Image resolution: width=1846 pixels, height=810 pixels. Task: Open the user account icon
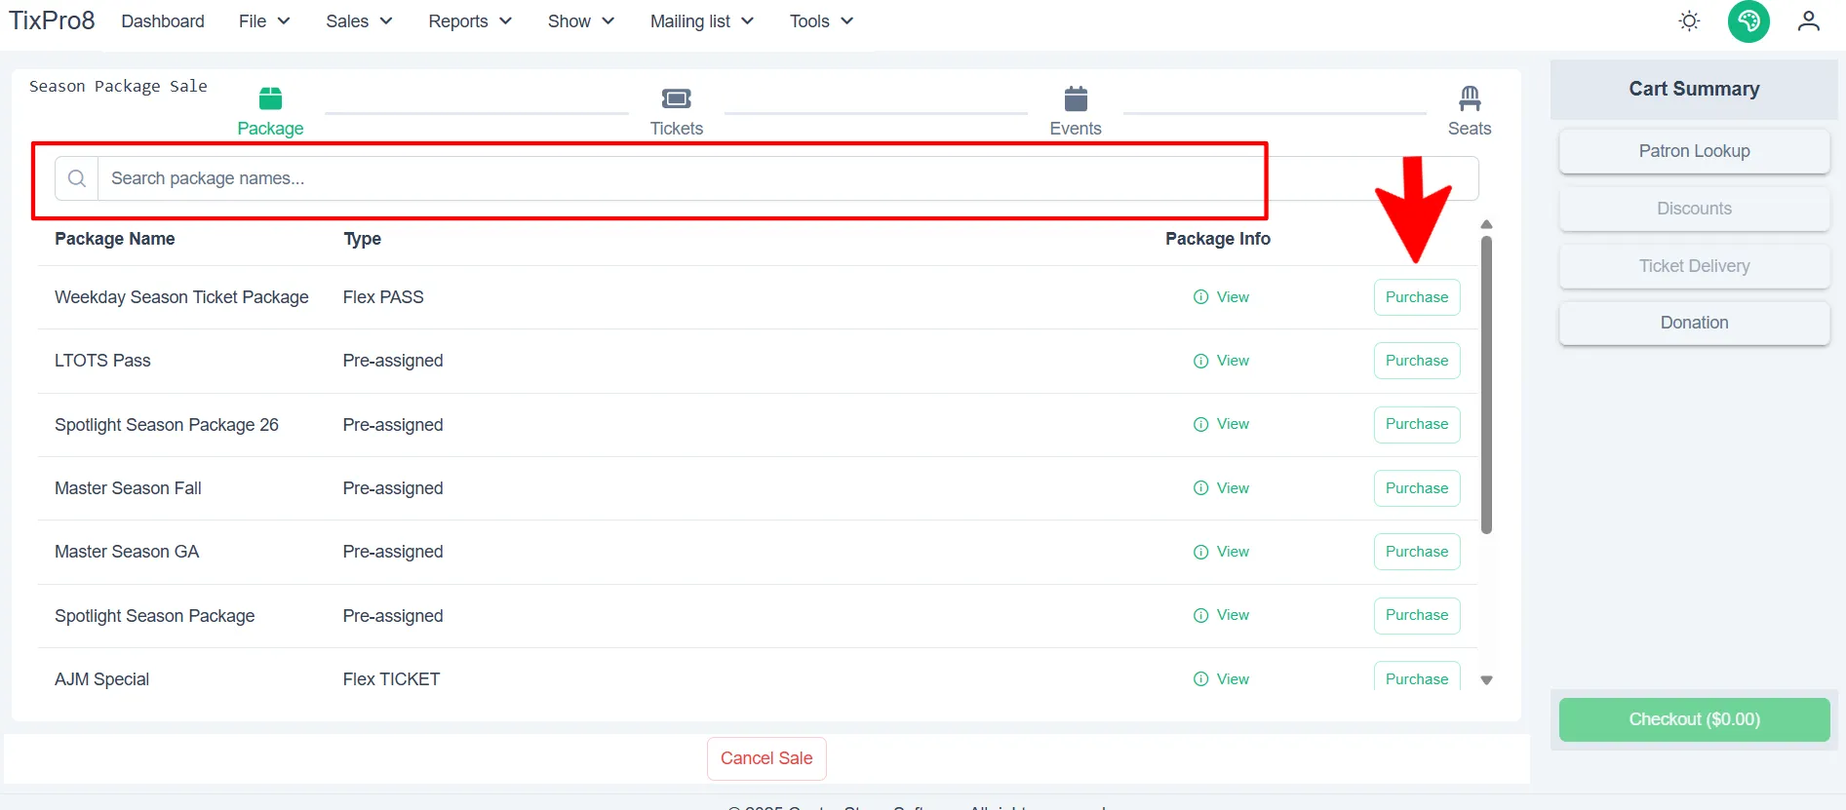pyautogui.click(x=1808, y=20)
